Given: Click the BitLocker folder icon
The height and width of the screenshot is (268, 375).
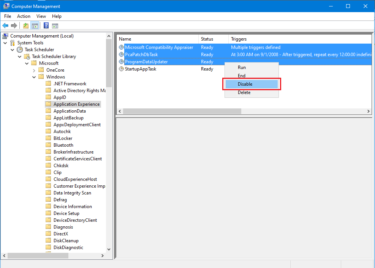Looking at the screenshot, I should point(48,138).
